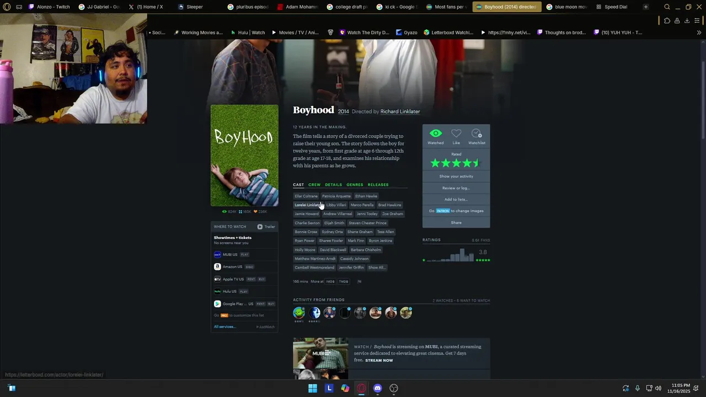Switch to the Speed Dial tab
Screen dimensions: 706x397
pyautogui.click(x=611, y=7)
